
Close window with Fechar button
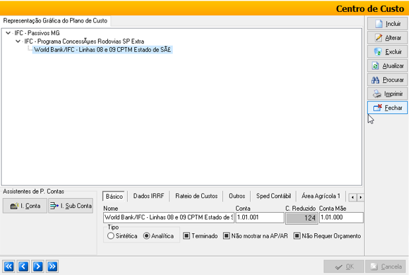387,107
